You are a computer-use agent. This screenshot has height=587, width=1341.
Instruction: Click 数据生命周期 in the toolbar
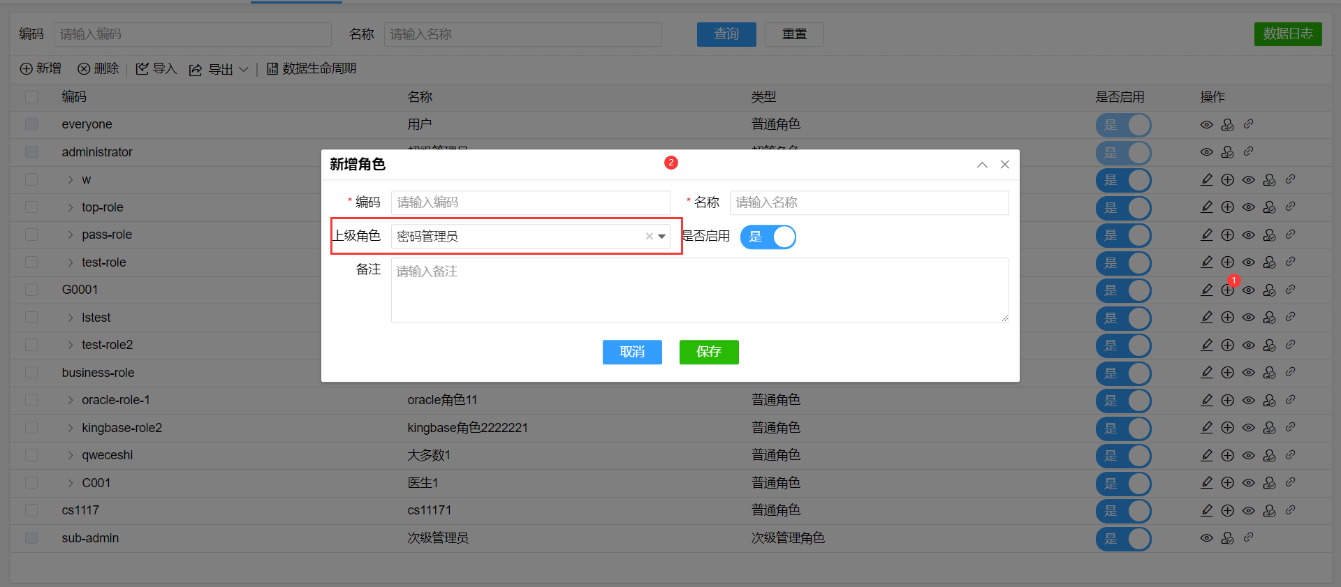[x=312, y=68]
